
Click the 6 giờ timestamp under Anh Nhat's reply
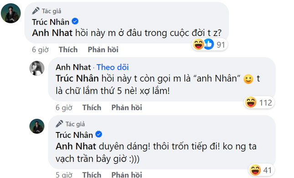[64, 107]
